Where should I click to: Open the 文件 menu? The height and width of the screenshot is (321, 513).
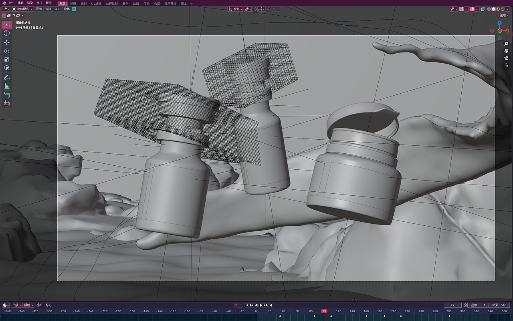tap(11, 3)
